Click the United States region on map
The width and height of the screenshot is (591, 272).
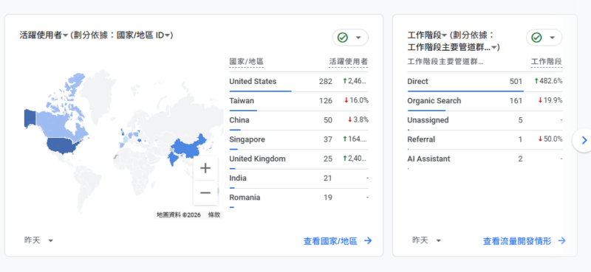(x=62, y=147)
